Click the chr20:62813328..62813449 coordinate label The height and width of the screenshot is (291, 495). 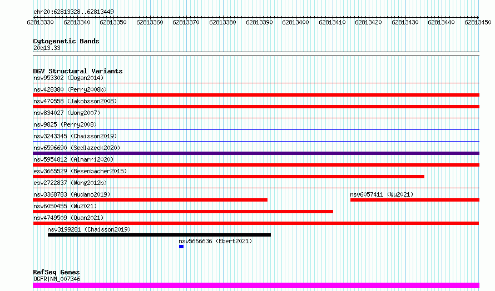coord(73,12)
